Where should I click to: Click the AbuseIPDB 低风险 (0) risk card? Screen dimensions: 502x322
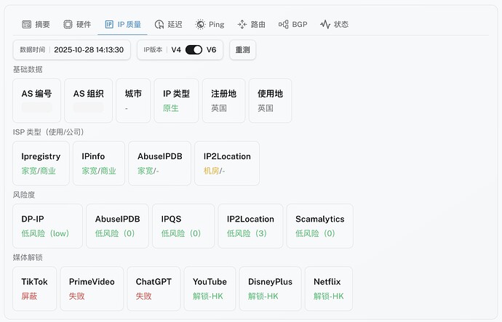coord(117,226)
